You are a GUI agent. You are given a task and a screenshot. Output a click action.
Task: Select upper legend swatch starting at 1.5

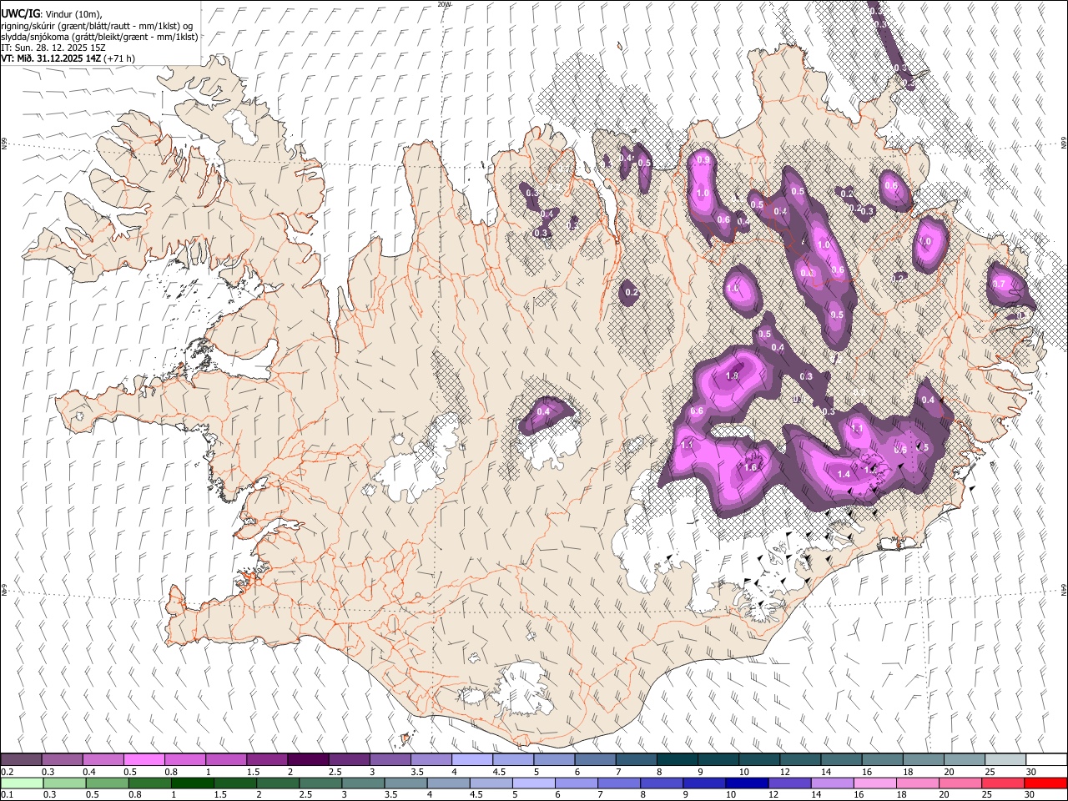pyautogui.click(x=267, y=760)
